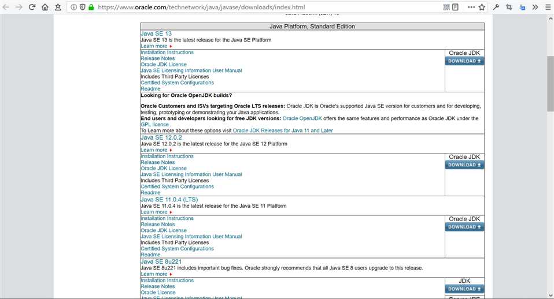
Task: Download Oracle JDK for Java SE 13
Action: pos(464,61)
